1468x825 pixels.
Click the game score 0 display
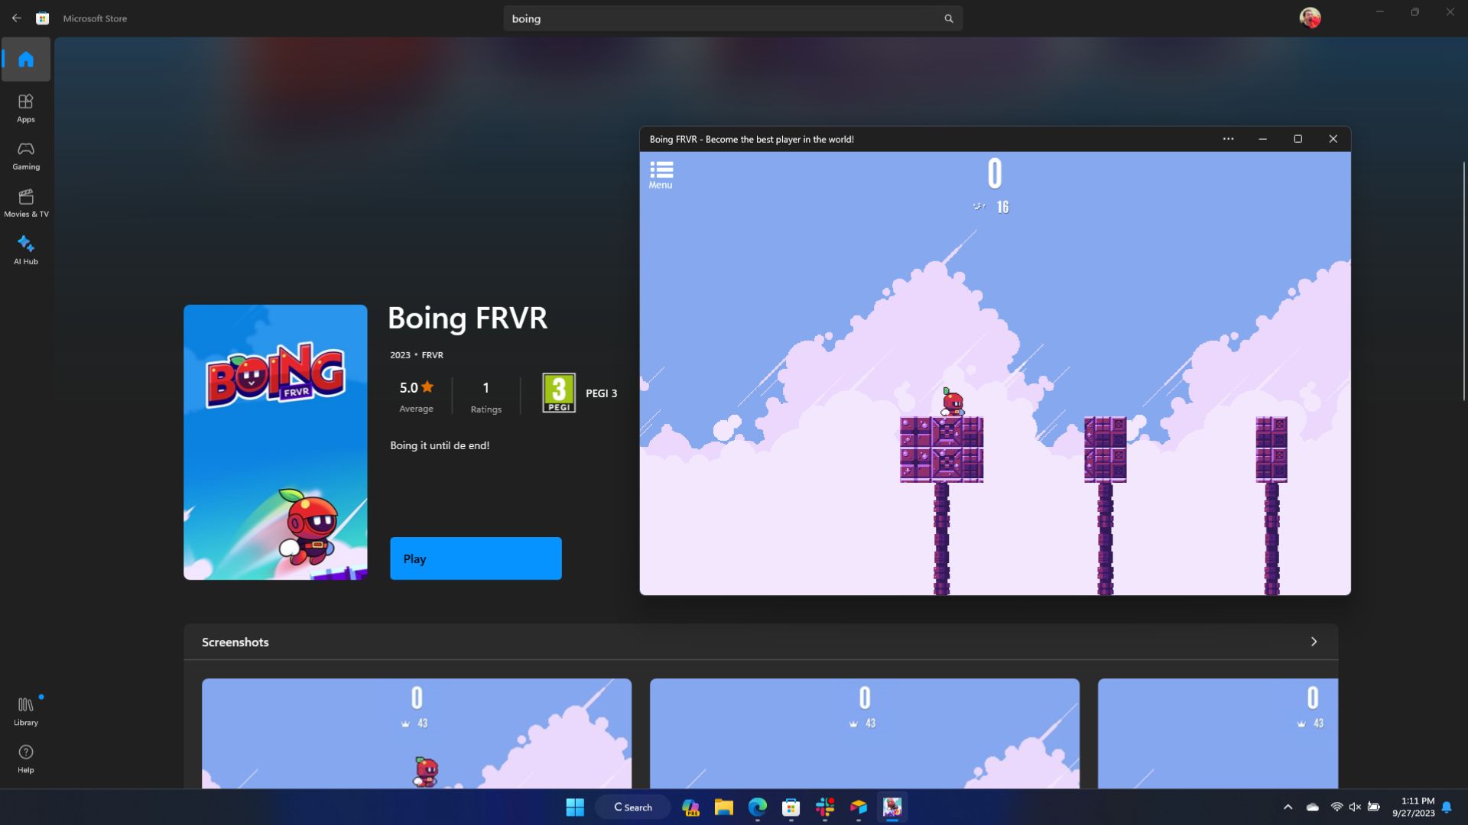point(995,173)
